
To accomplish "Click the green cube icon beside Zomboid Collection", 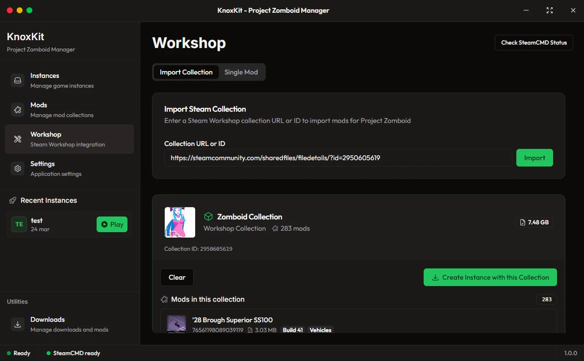I will [x=208, y=217].
